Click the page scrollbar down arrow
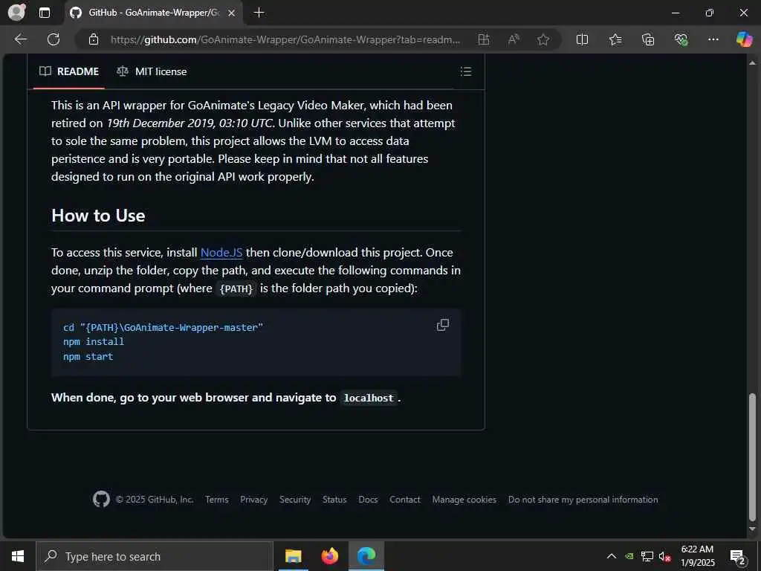 pyautogui.click(x=752, y=529)
